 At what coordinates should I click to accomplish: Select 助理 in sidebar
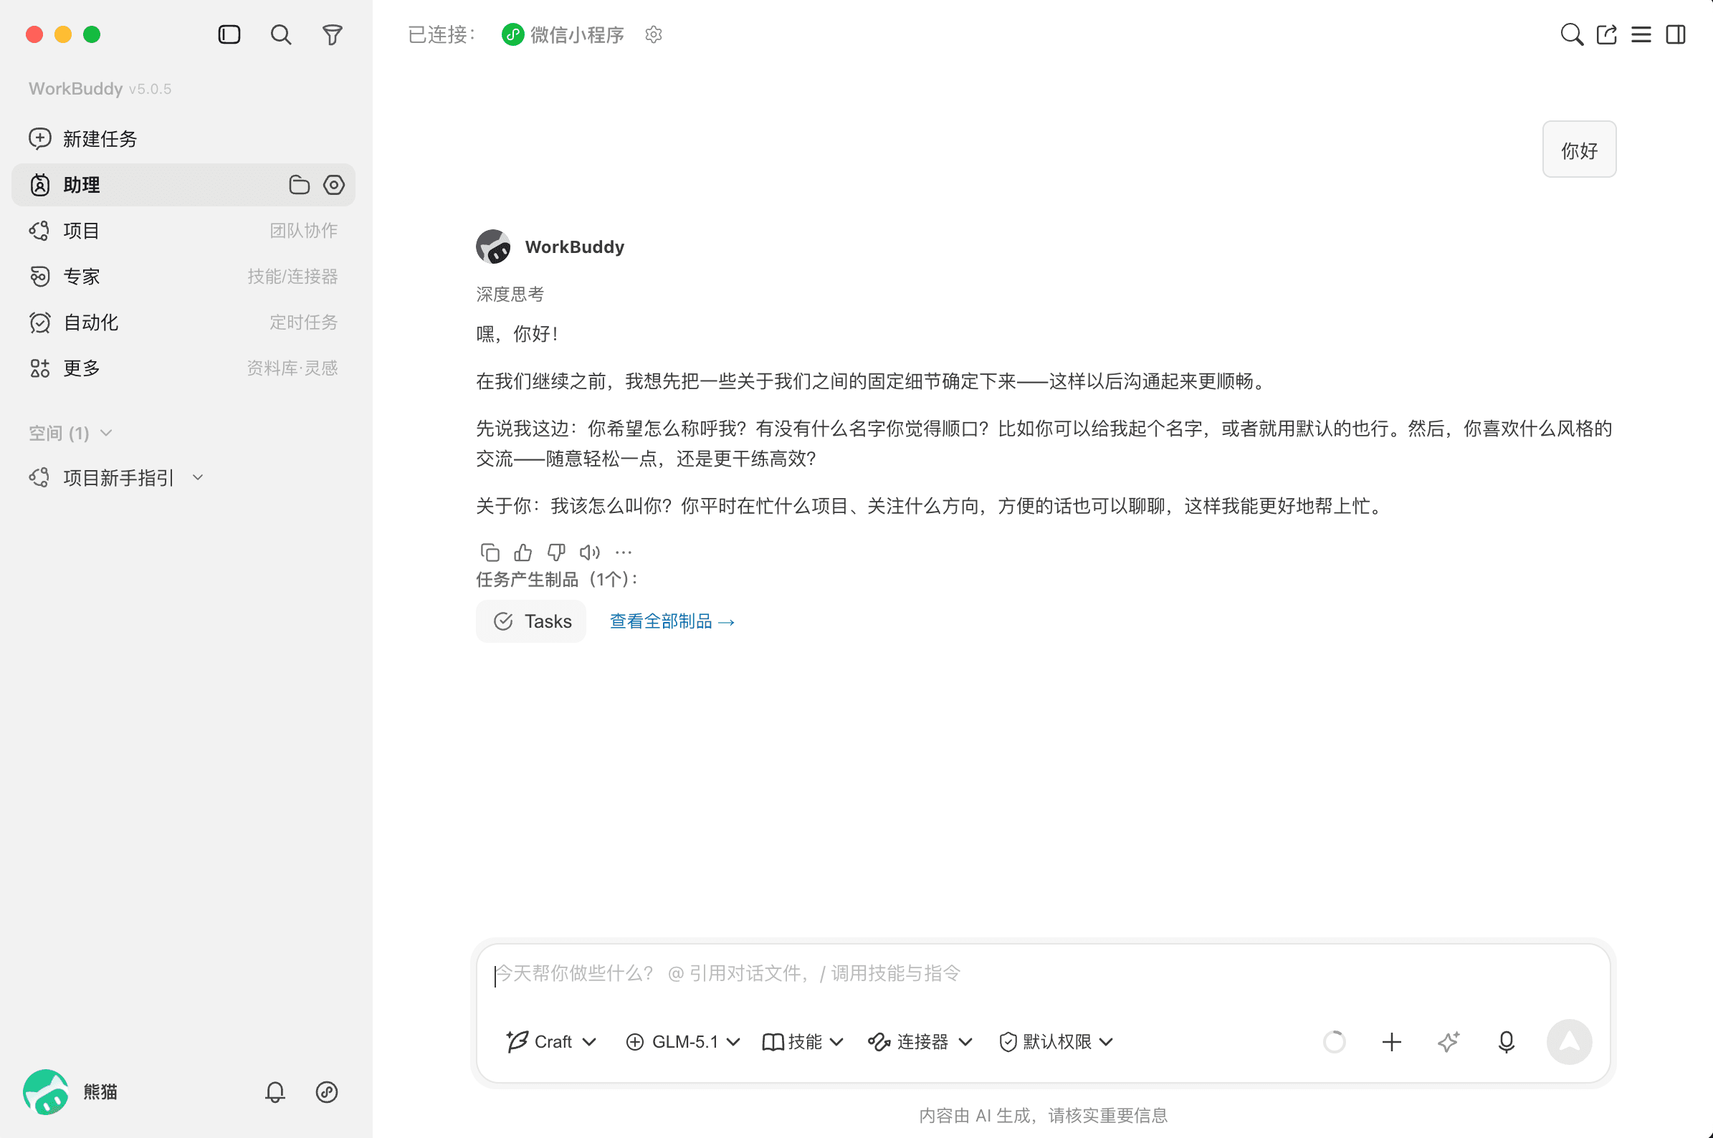coord(183,184)
